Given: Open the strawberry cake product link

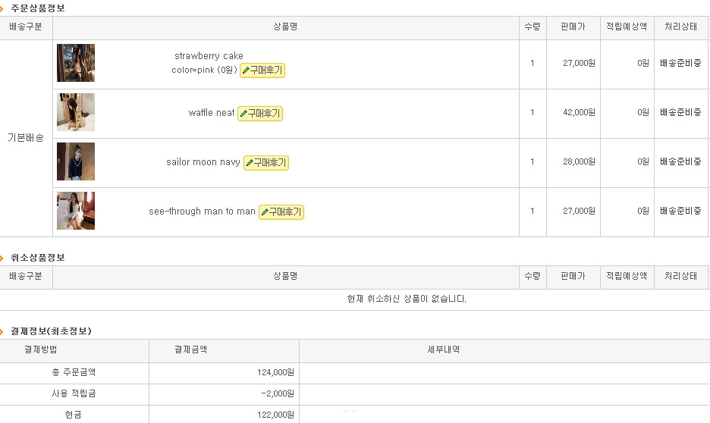Looking at the screenshot, I should tap(209, 55).
